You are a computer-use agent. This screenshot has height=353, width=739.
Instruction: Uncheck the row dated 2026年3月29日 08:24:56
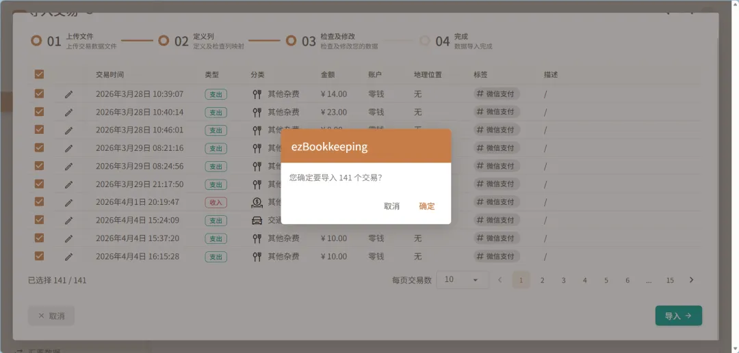click(39, 166)
